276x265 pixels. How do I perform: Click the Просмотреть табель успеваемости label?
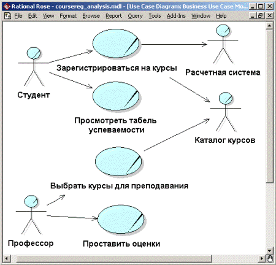pos(116,125)
